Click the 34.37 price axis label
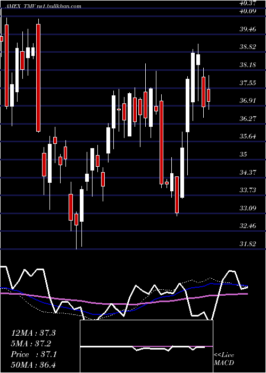This screenshot has height=373, width=266. pos(248,173)
